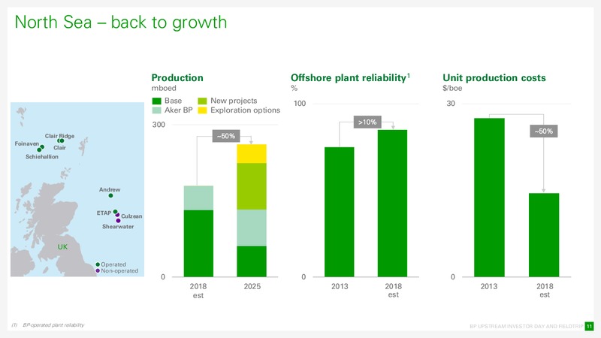Click the green slide number 11 box
Image resolution: width=601 pixels, height=338 pixels.
tap(589, 326)
